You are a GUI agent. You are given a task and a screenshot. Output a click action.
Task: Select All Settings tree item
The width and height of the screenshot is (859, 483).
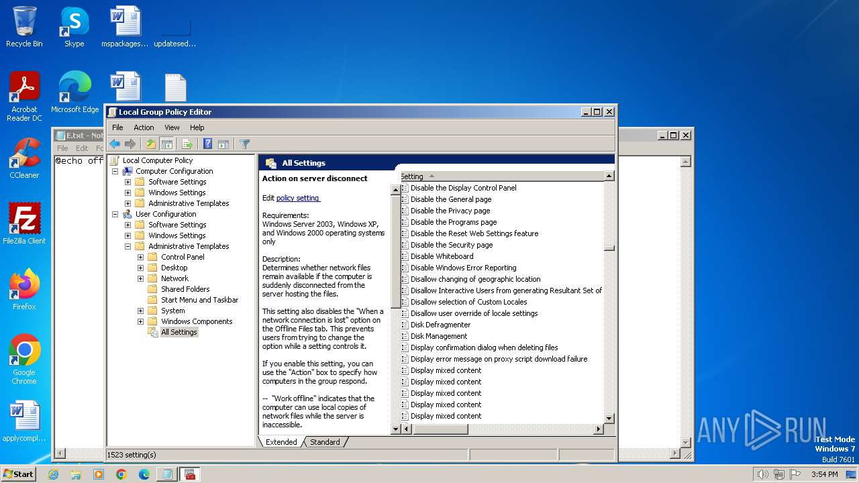(179, 332)
